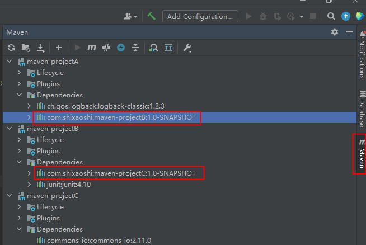Open the user account dropdown

(130, 16)
